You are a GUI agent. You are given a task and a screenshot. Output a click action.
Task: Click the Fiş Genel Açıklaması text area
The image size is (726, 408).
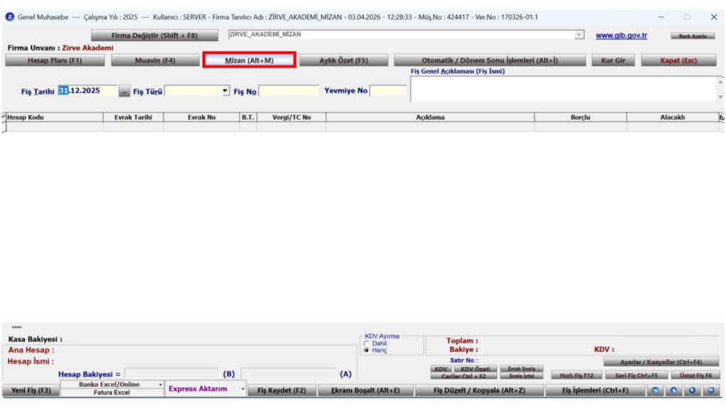pyautogui.click(x=564, y=89)
